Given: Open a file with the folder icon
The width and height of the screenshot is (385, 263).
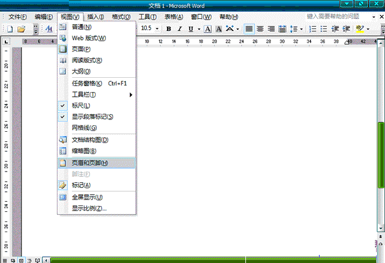Looking at the screenshot, I should coord(21,29).
